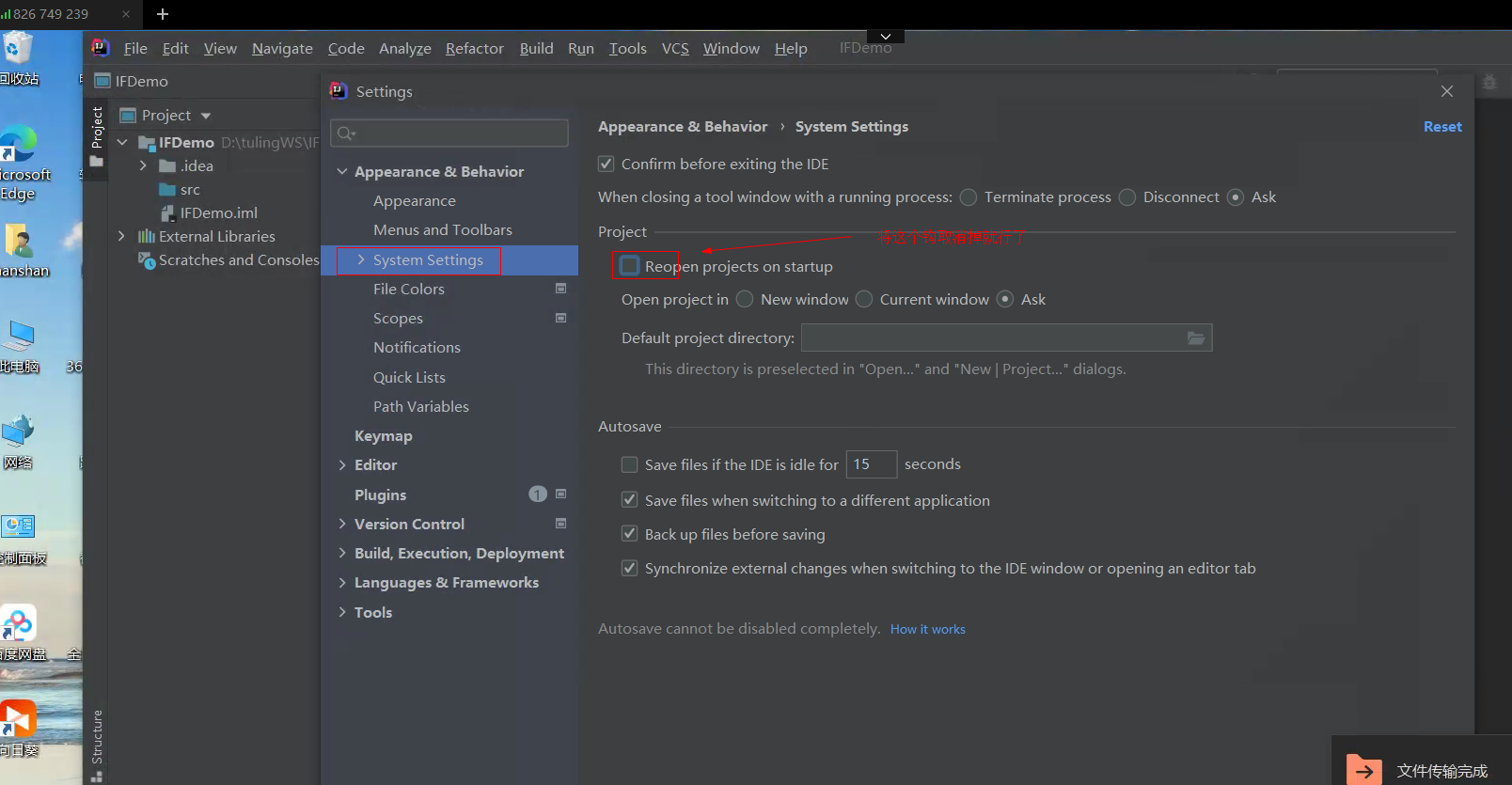This screenshot has height=785, width=1512.
Task: Open the Build menu
Action: [537, 48]
